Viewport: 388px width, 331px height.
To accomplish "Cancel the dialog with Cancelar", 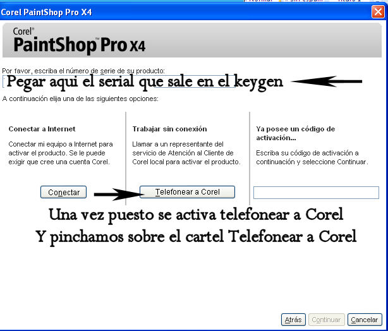I will point(365,320).
